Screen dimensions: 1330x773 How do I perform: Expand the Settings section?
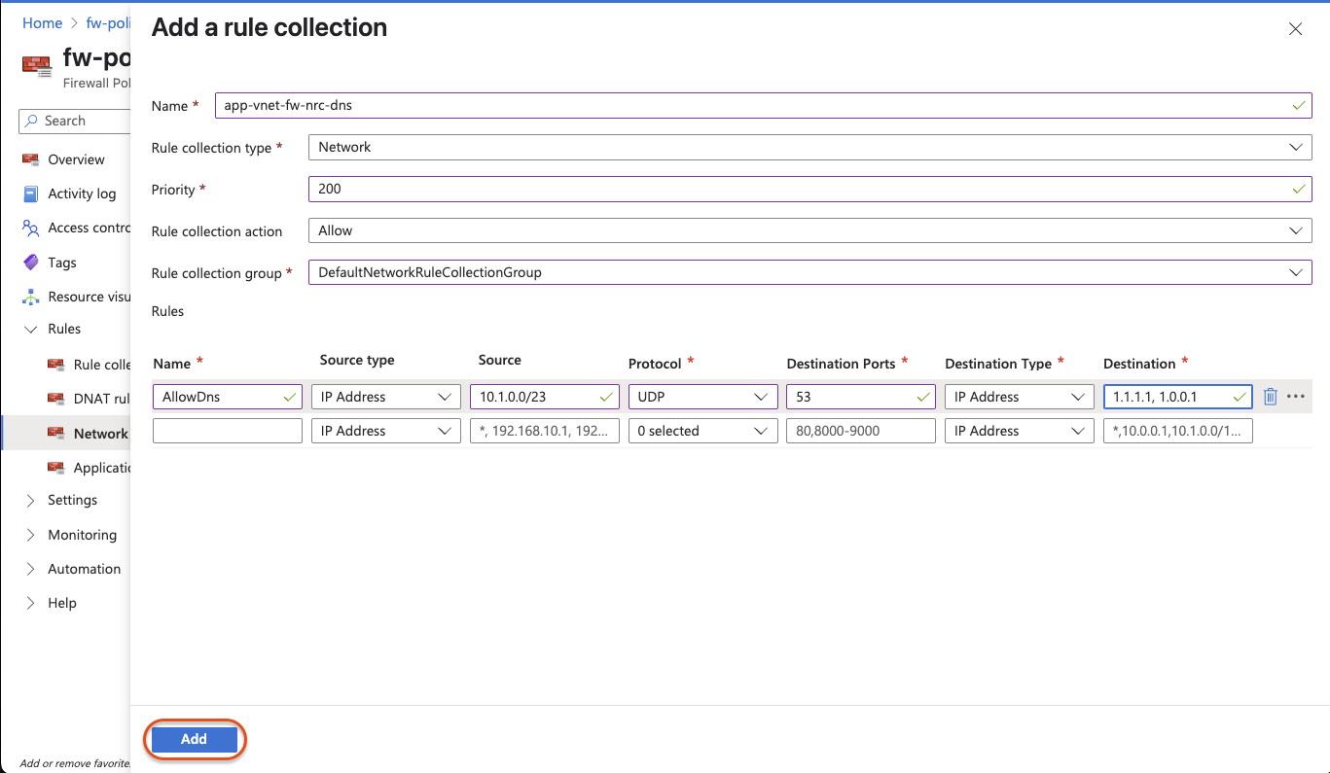click(30, 500)
